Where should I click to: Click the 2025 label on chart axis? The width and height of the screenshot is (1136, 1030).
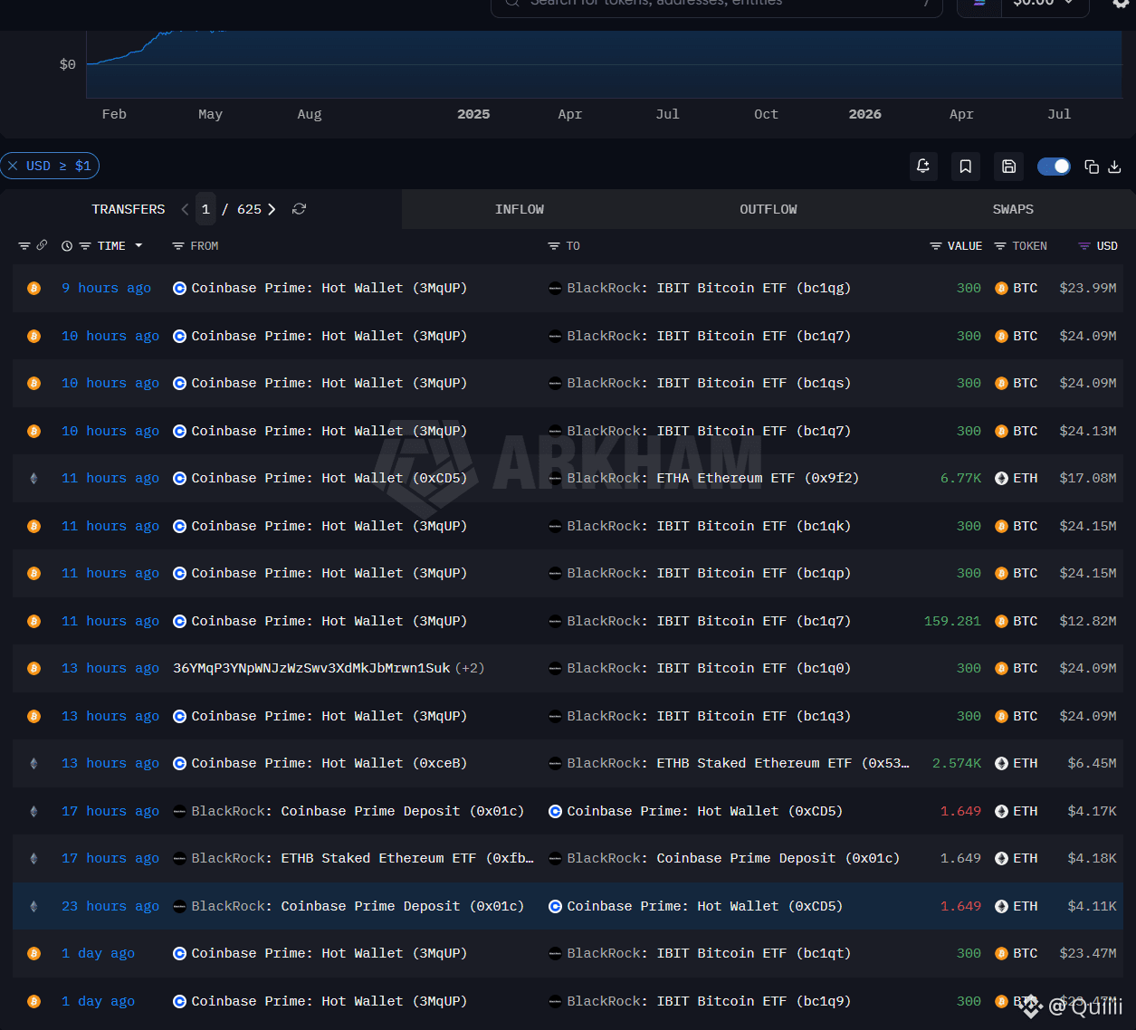coord(473,114)
